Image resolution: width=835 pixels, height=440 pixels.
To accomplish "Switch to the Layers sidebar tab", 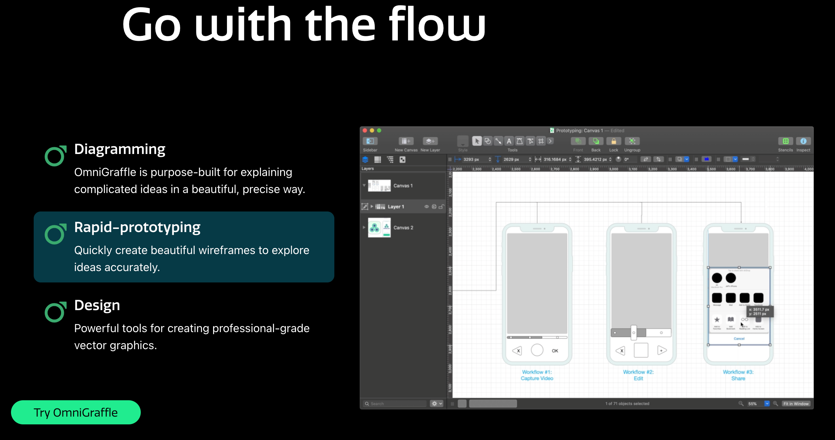I will [366, 160].
